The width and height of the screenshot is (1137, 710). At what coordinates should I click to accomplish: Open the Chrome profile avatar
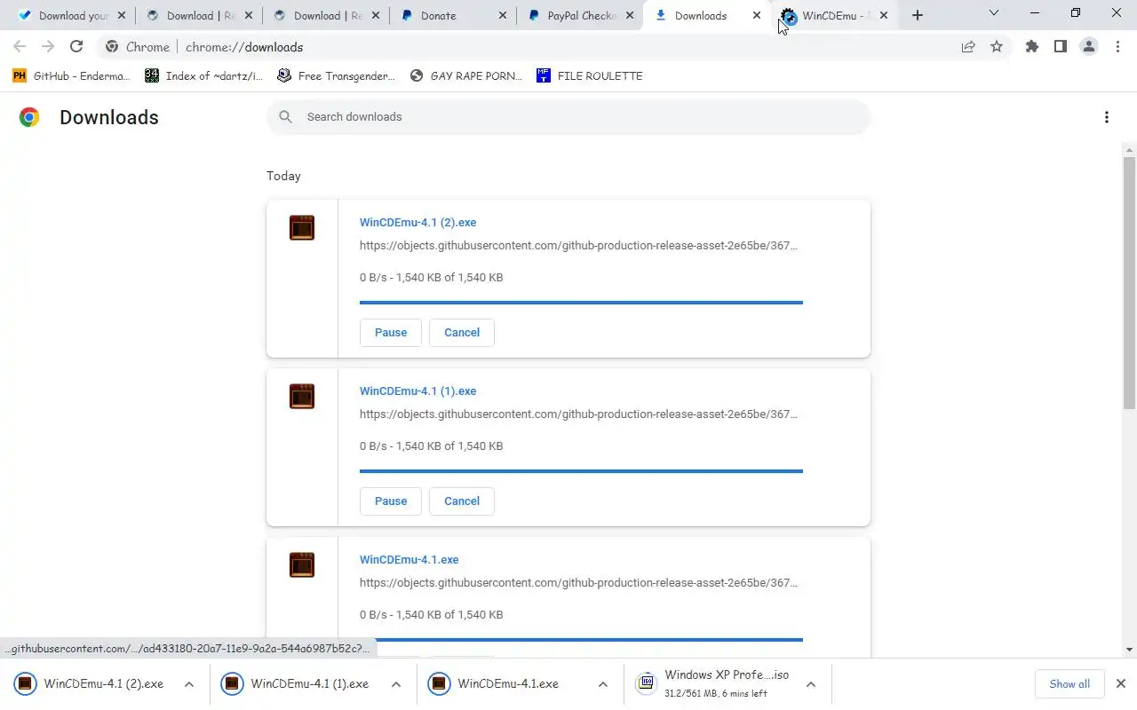(1089, 47)
